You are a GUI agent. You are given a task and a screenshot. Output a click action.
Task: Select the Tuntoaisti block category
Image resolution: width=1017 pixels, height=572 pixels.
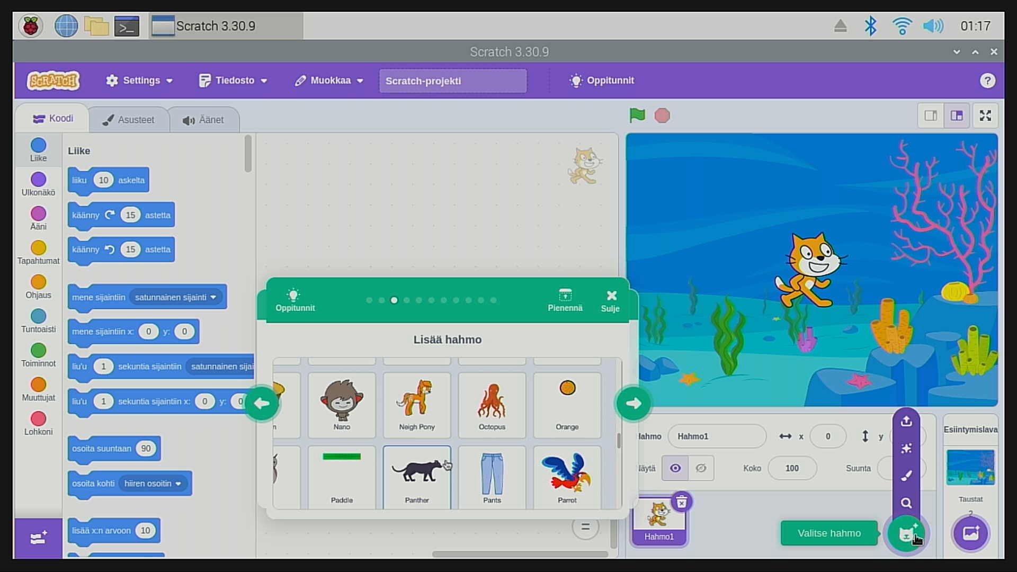[x=38, y=321]
